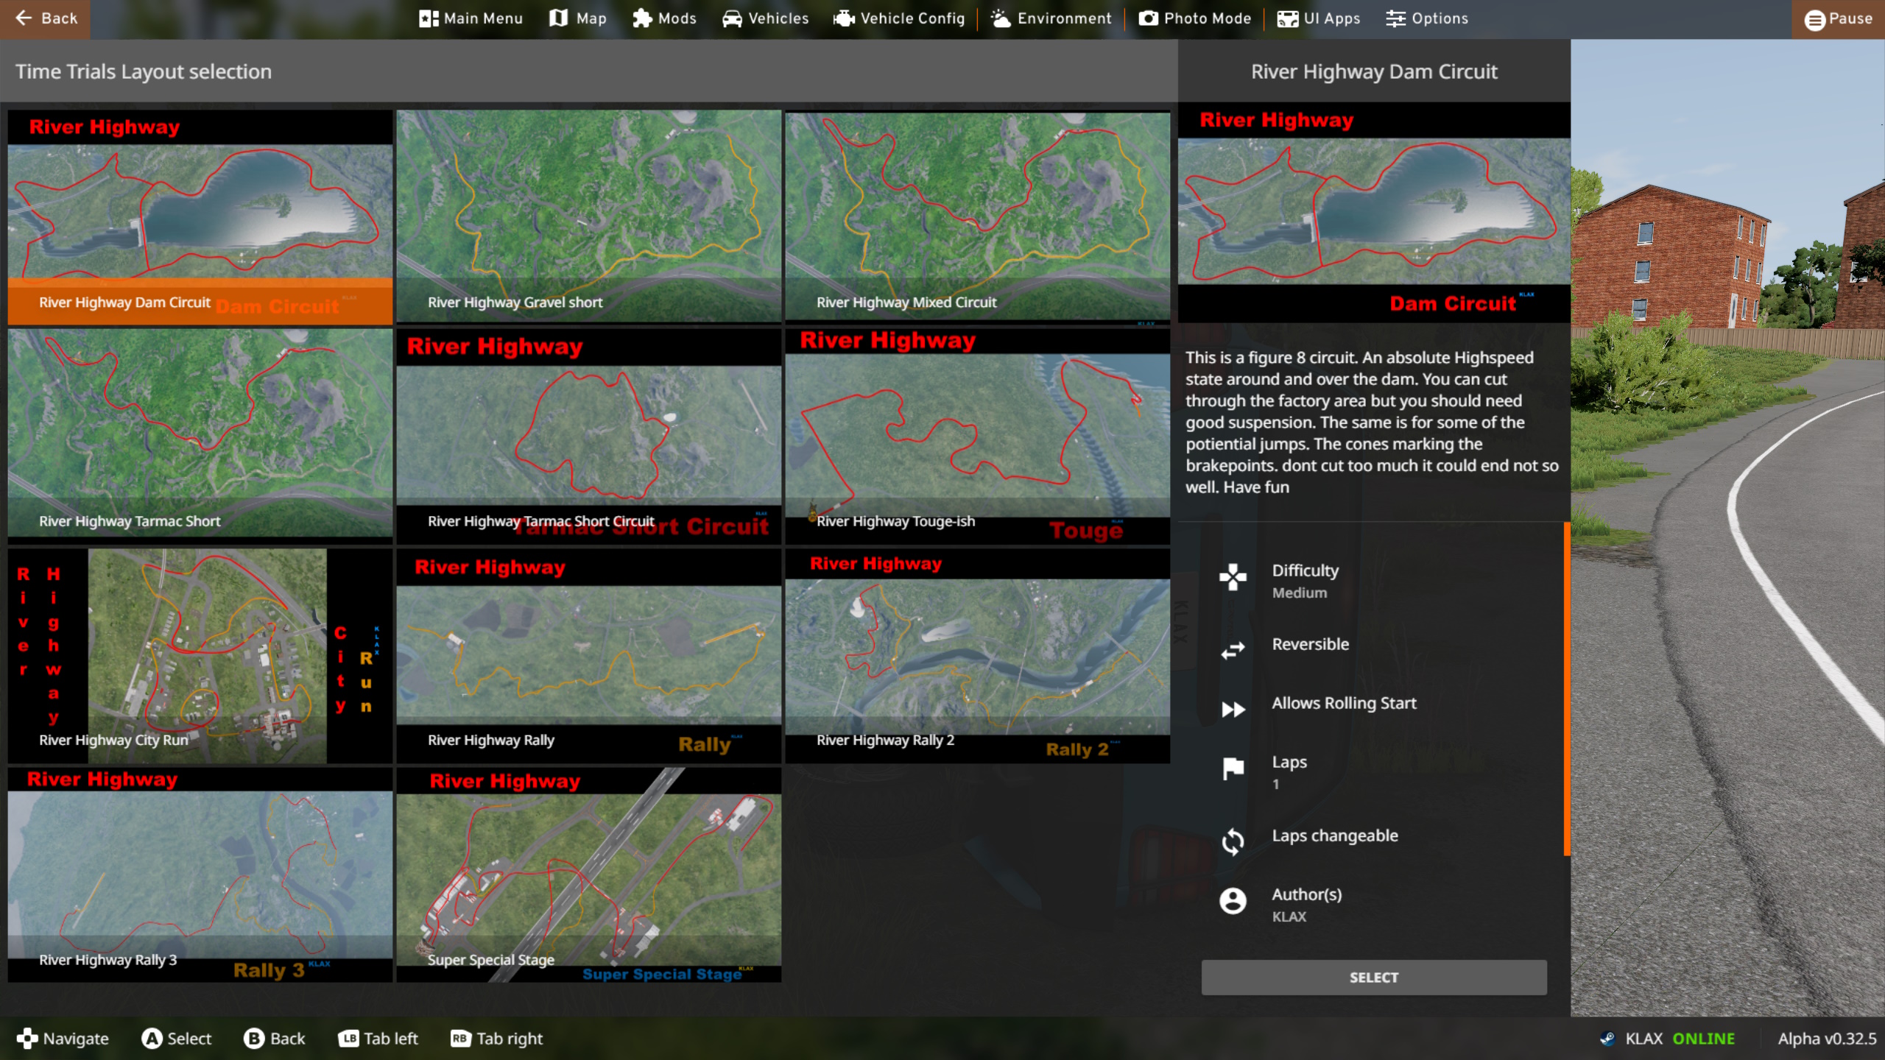The image size is (1885, 1060).
Task: Click the 'Laps changeable' label
Action: pyautogui.click(x=1335, y=835)
